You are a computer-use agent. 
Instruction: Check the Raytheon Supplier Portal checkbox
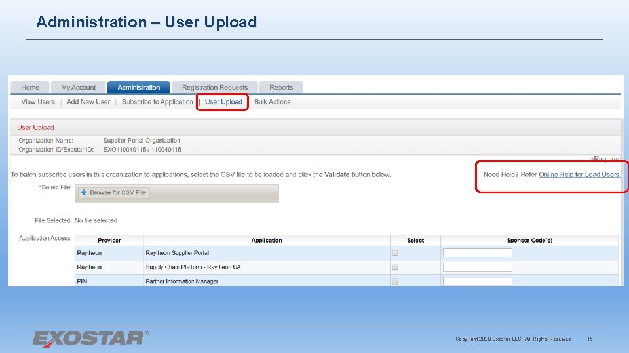[394, 253]
